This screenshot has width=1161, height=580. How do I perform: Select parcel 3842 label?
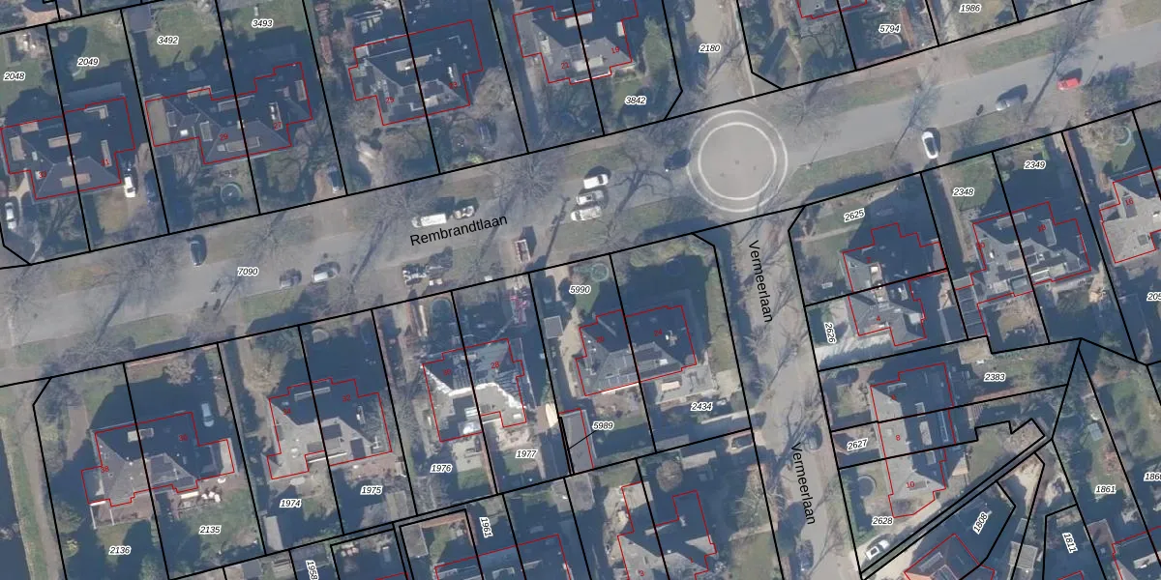tap(636, 101)
